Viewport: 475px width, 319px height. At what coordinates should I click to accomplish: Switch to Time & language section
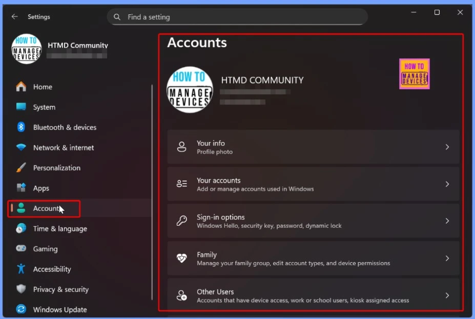click(x=59, y=229)
